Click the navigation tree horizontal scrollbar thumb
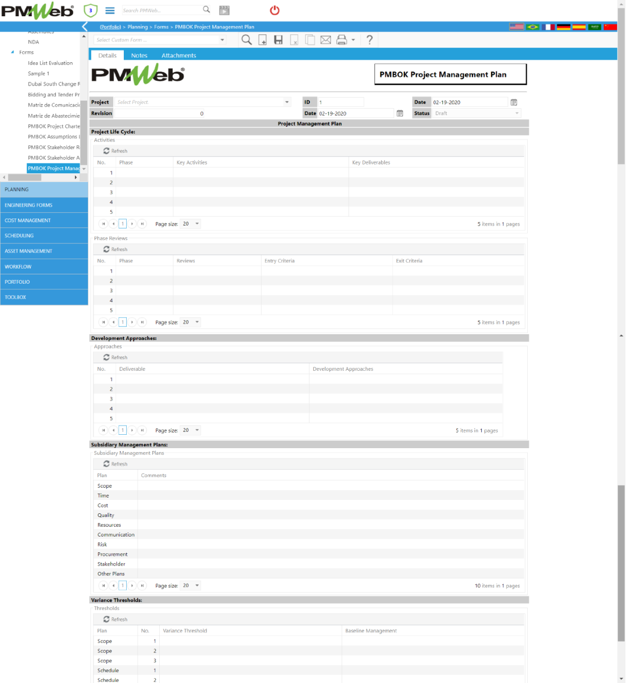626x683 pixels. point(25,177)
